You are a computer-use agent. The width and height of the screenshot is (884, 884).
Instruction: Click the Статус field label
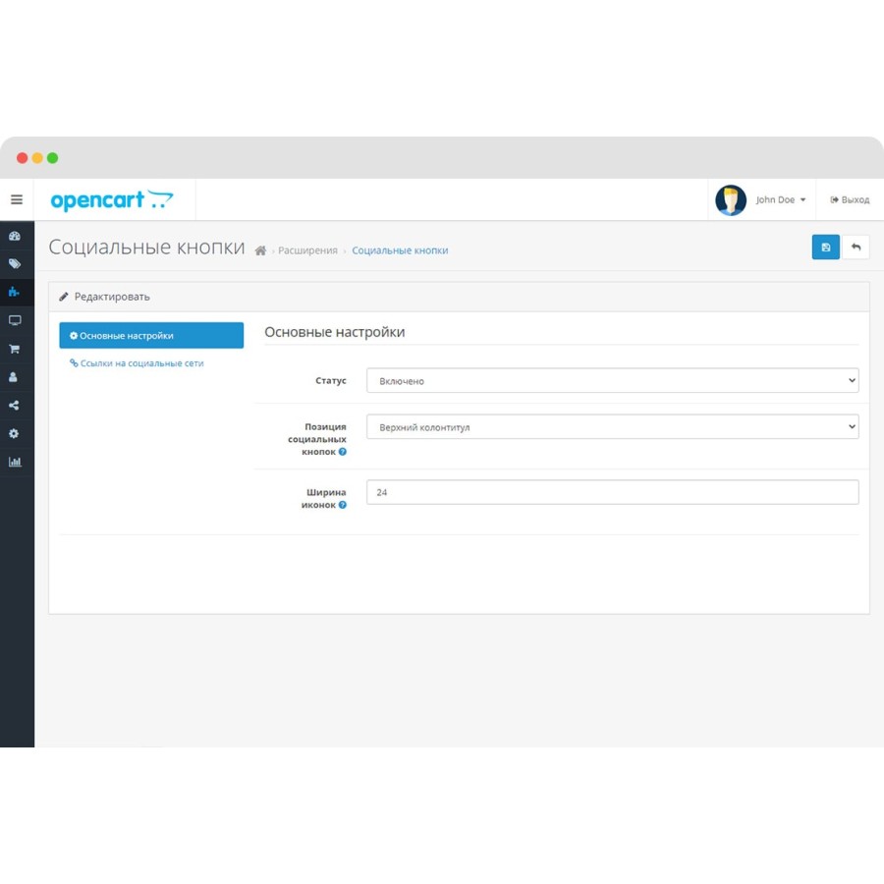pos(330,380)
